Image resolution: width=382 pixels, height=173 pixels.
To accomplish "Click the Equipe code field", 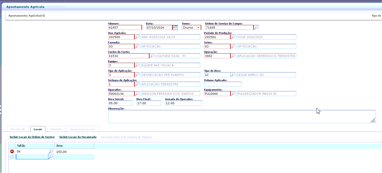I will click(121, 65).
